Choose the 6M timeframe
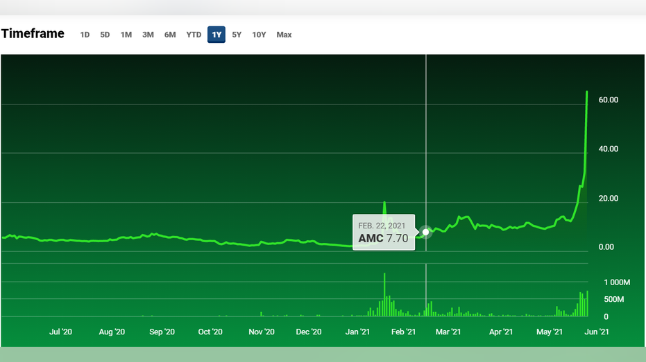The image size is (646, 362). [170, 35]
